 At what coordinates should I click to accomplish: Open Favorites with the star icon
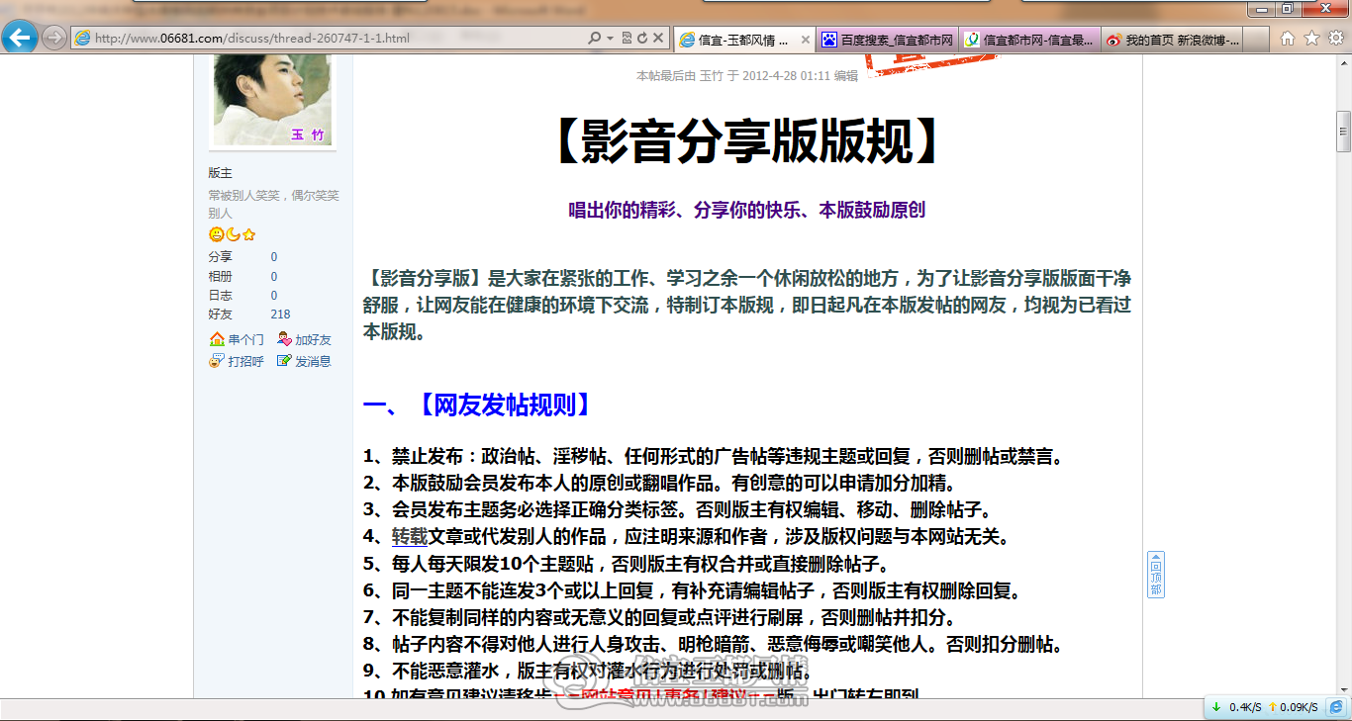(x=1311, y=39)
